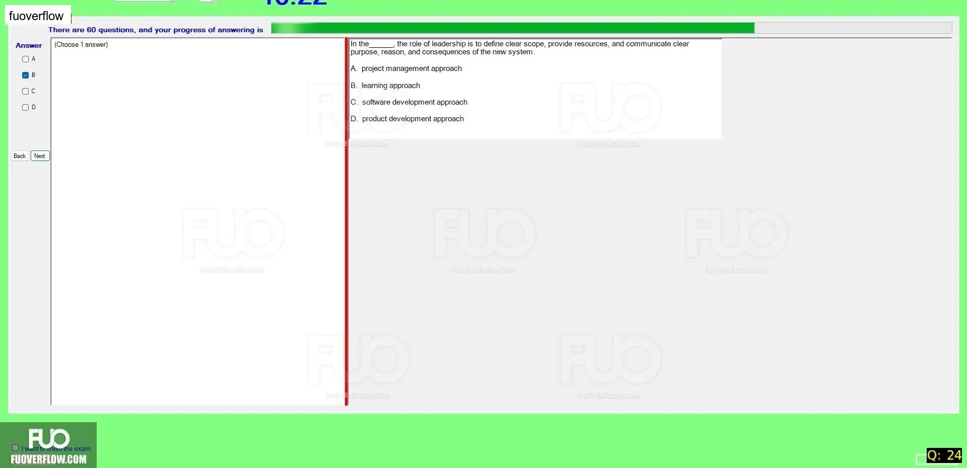
Task: Click the Q: 24 question counter
Action: [x=944, y=455]
